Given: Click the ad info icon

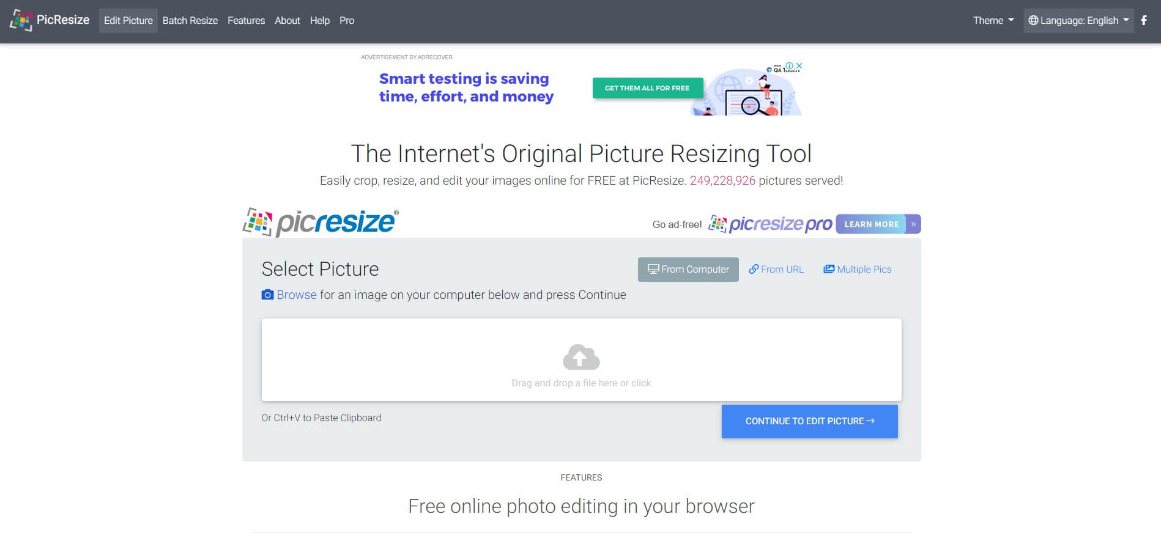Looking at the screenshot, I should 790,66.
